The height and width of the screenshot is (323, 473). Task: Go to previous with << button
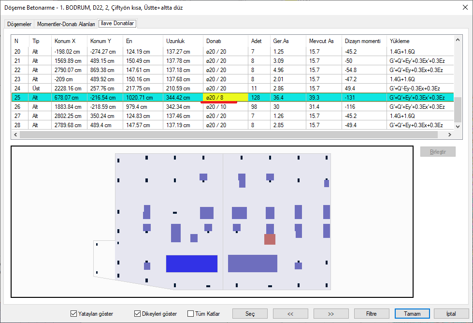tap(290, 314)
